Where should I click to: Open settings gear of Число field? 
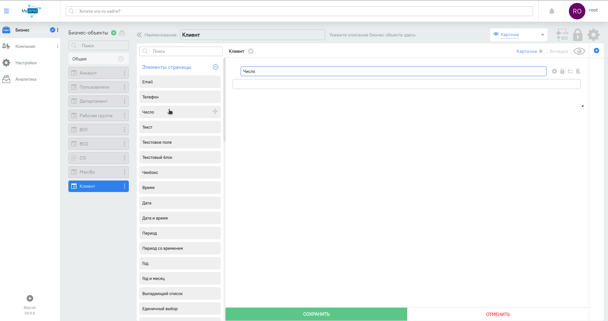554,71
